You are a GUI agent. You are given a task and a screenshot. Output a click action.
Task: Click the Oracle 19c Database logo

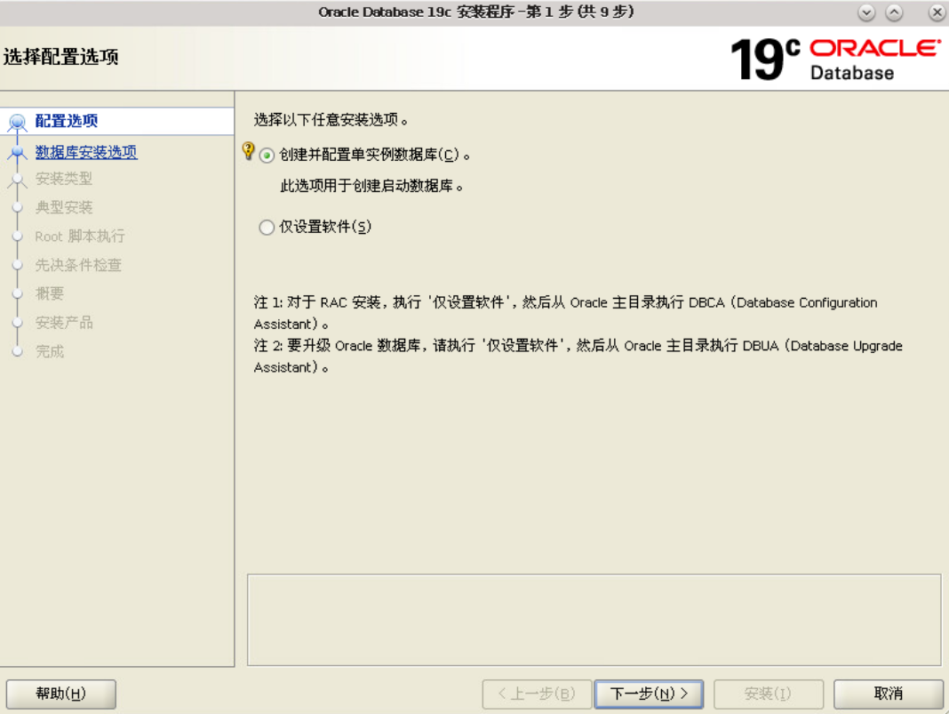pyautogui.click(x=836, y=60)
